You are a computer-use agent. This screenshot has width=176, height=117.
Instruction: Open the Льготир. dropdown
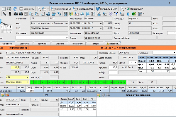click(x=174, y=53)
